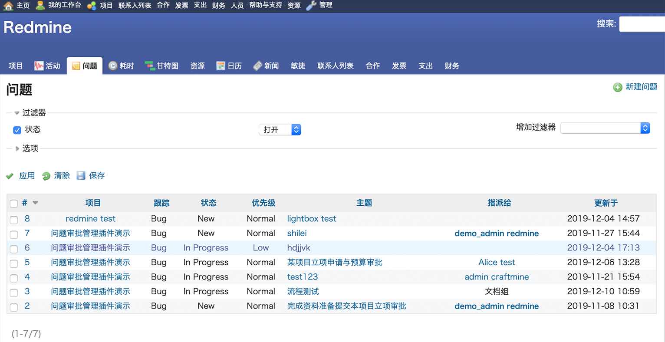Open 人员 in top menu
Viewport: 665px width, 342px height.
pyautogui.click(x=237, y=5)
